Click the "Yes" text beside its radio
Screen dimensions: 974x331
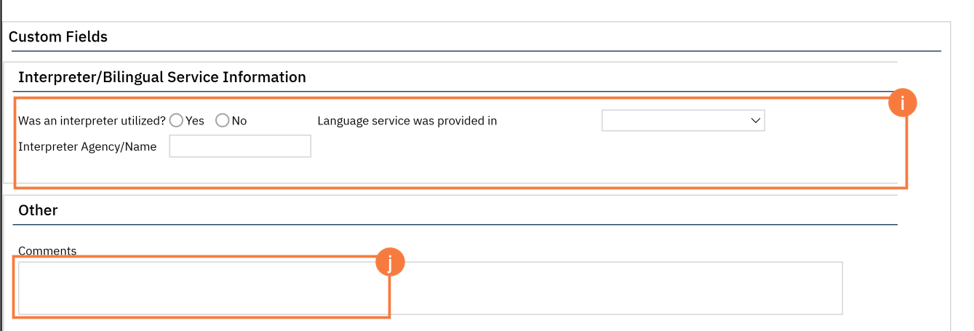[x=195, y=121]
